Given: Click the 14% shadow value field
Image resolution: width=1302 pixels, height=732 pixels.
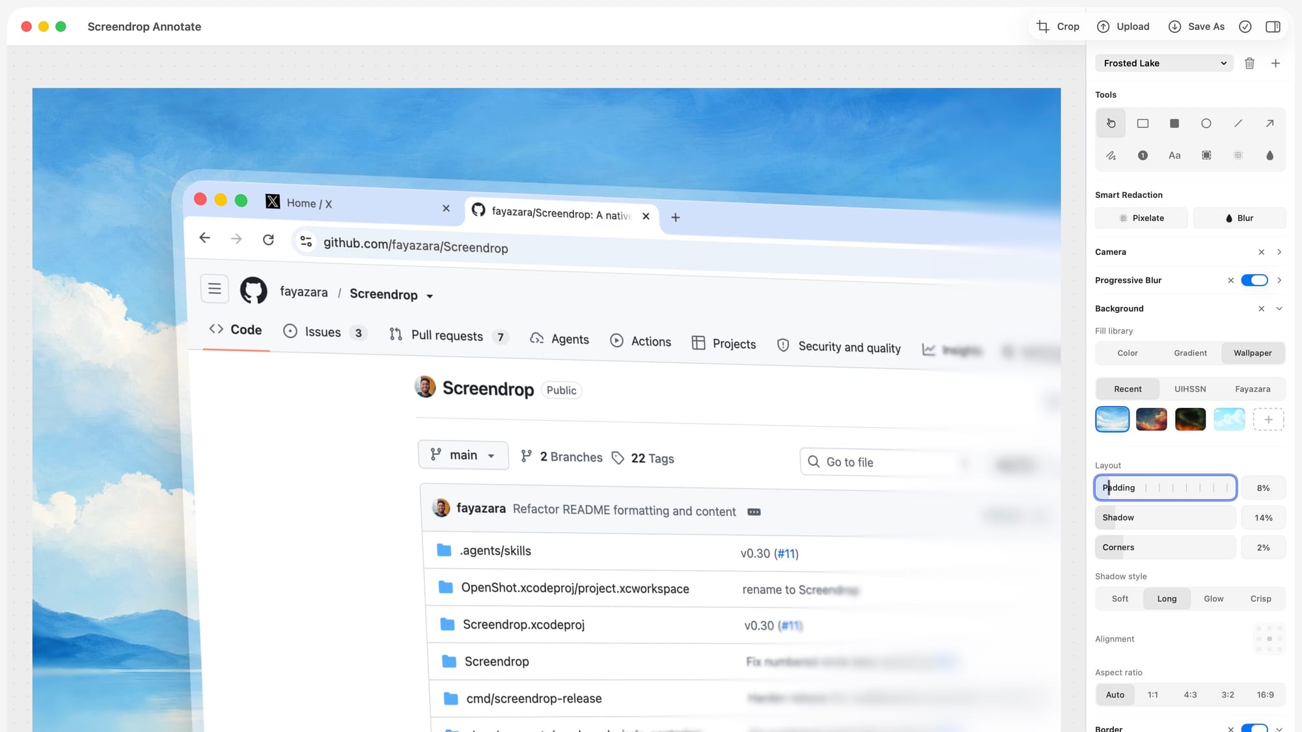Looking at the screenshot, I should point(1263,518).
